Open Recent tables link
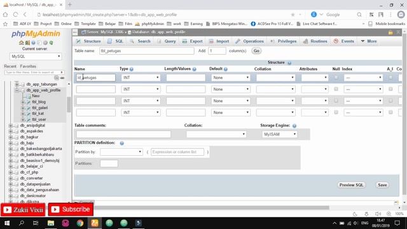407x229 pixels. point(10,66)
